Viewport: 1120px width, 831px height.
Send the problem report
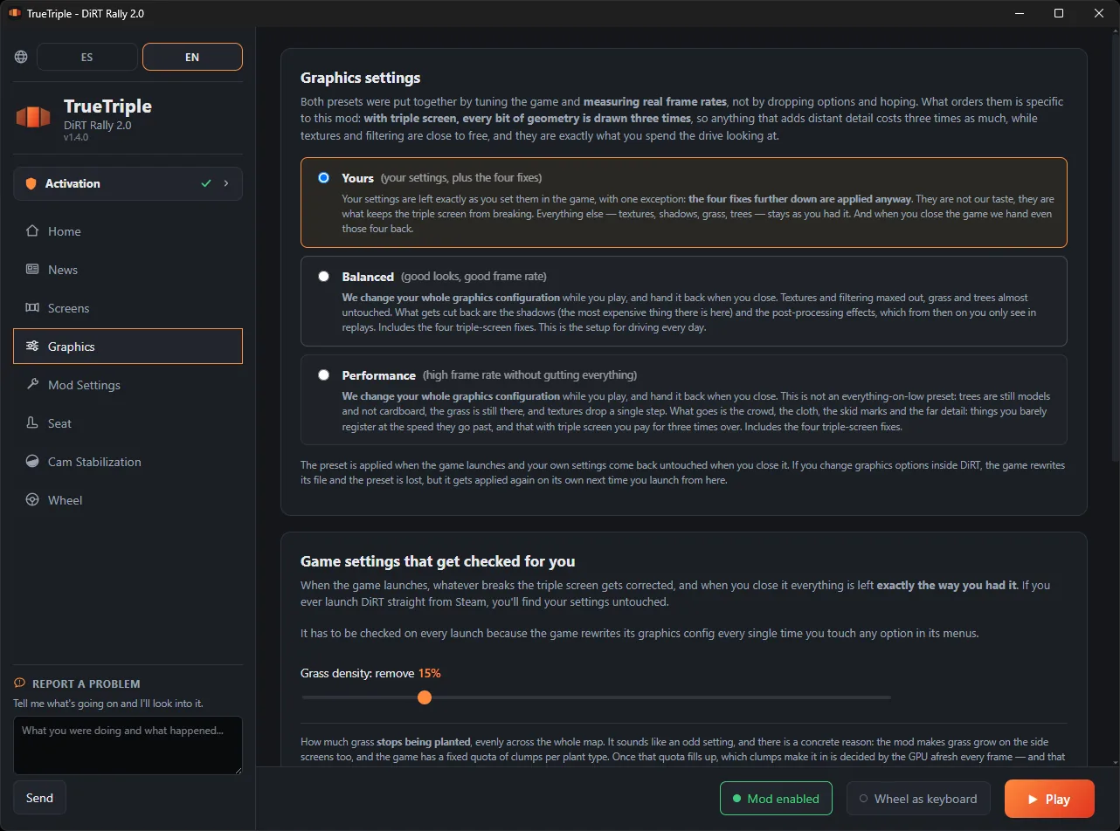[39, 798]
